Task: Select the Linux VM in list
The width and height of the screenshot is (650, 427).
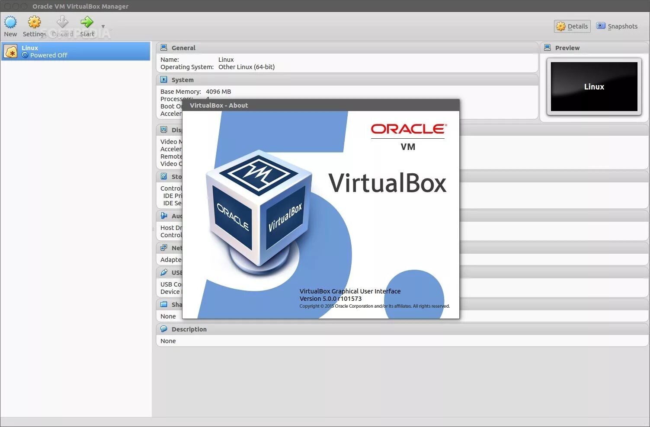Action: pos(76,51)
